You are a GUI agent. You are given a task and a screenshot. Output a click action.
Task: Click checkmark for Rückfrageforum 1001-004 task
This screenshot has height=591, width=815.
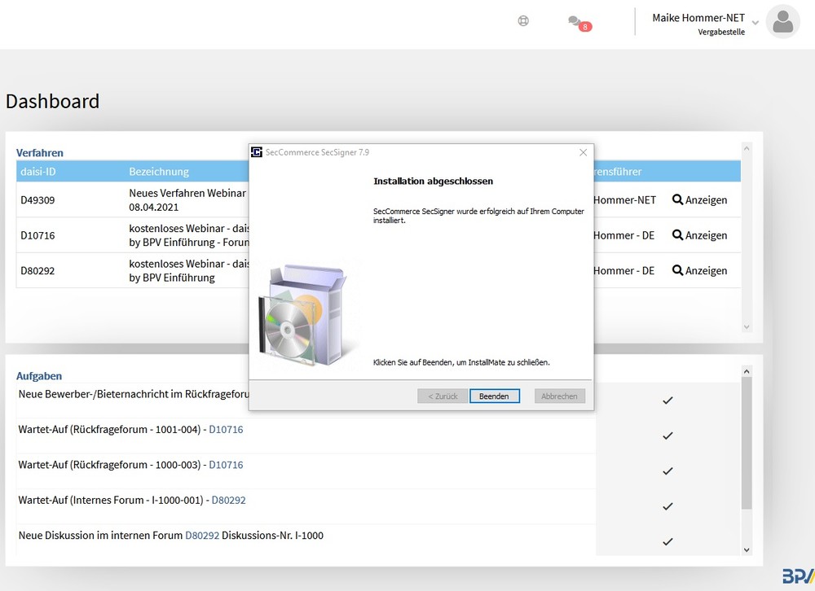pyautogui.click(x=668, y=436)
